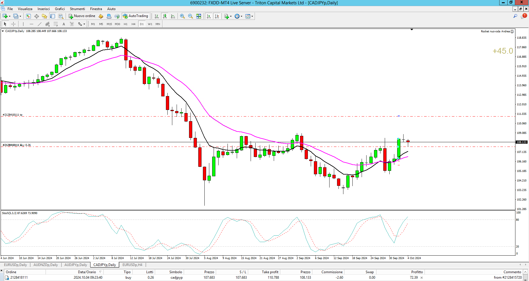Open the market cloud icon

(109, 16)
